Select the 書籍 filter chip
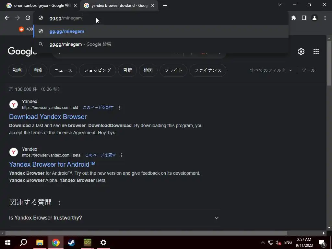This screenshot has height=249, width=332. [x=127, y=70]
